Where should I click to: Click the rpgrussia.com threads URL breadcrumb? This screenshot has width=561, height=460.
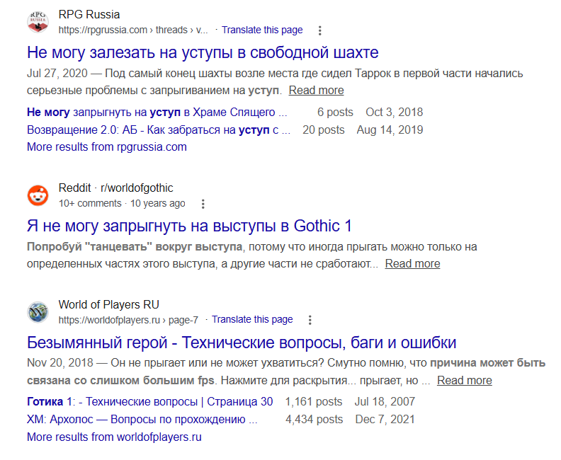(133, 30)
